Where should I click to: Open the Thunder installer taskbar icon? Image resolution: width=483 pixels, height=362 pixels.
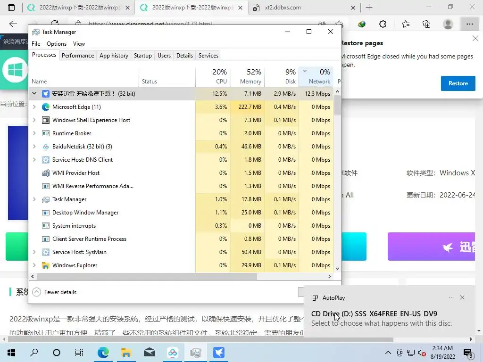pos(219,353)
